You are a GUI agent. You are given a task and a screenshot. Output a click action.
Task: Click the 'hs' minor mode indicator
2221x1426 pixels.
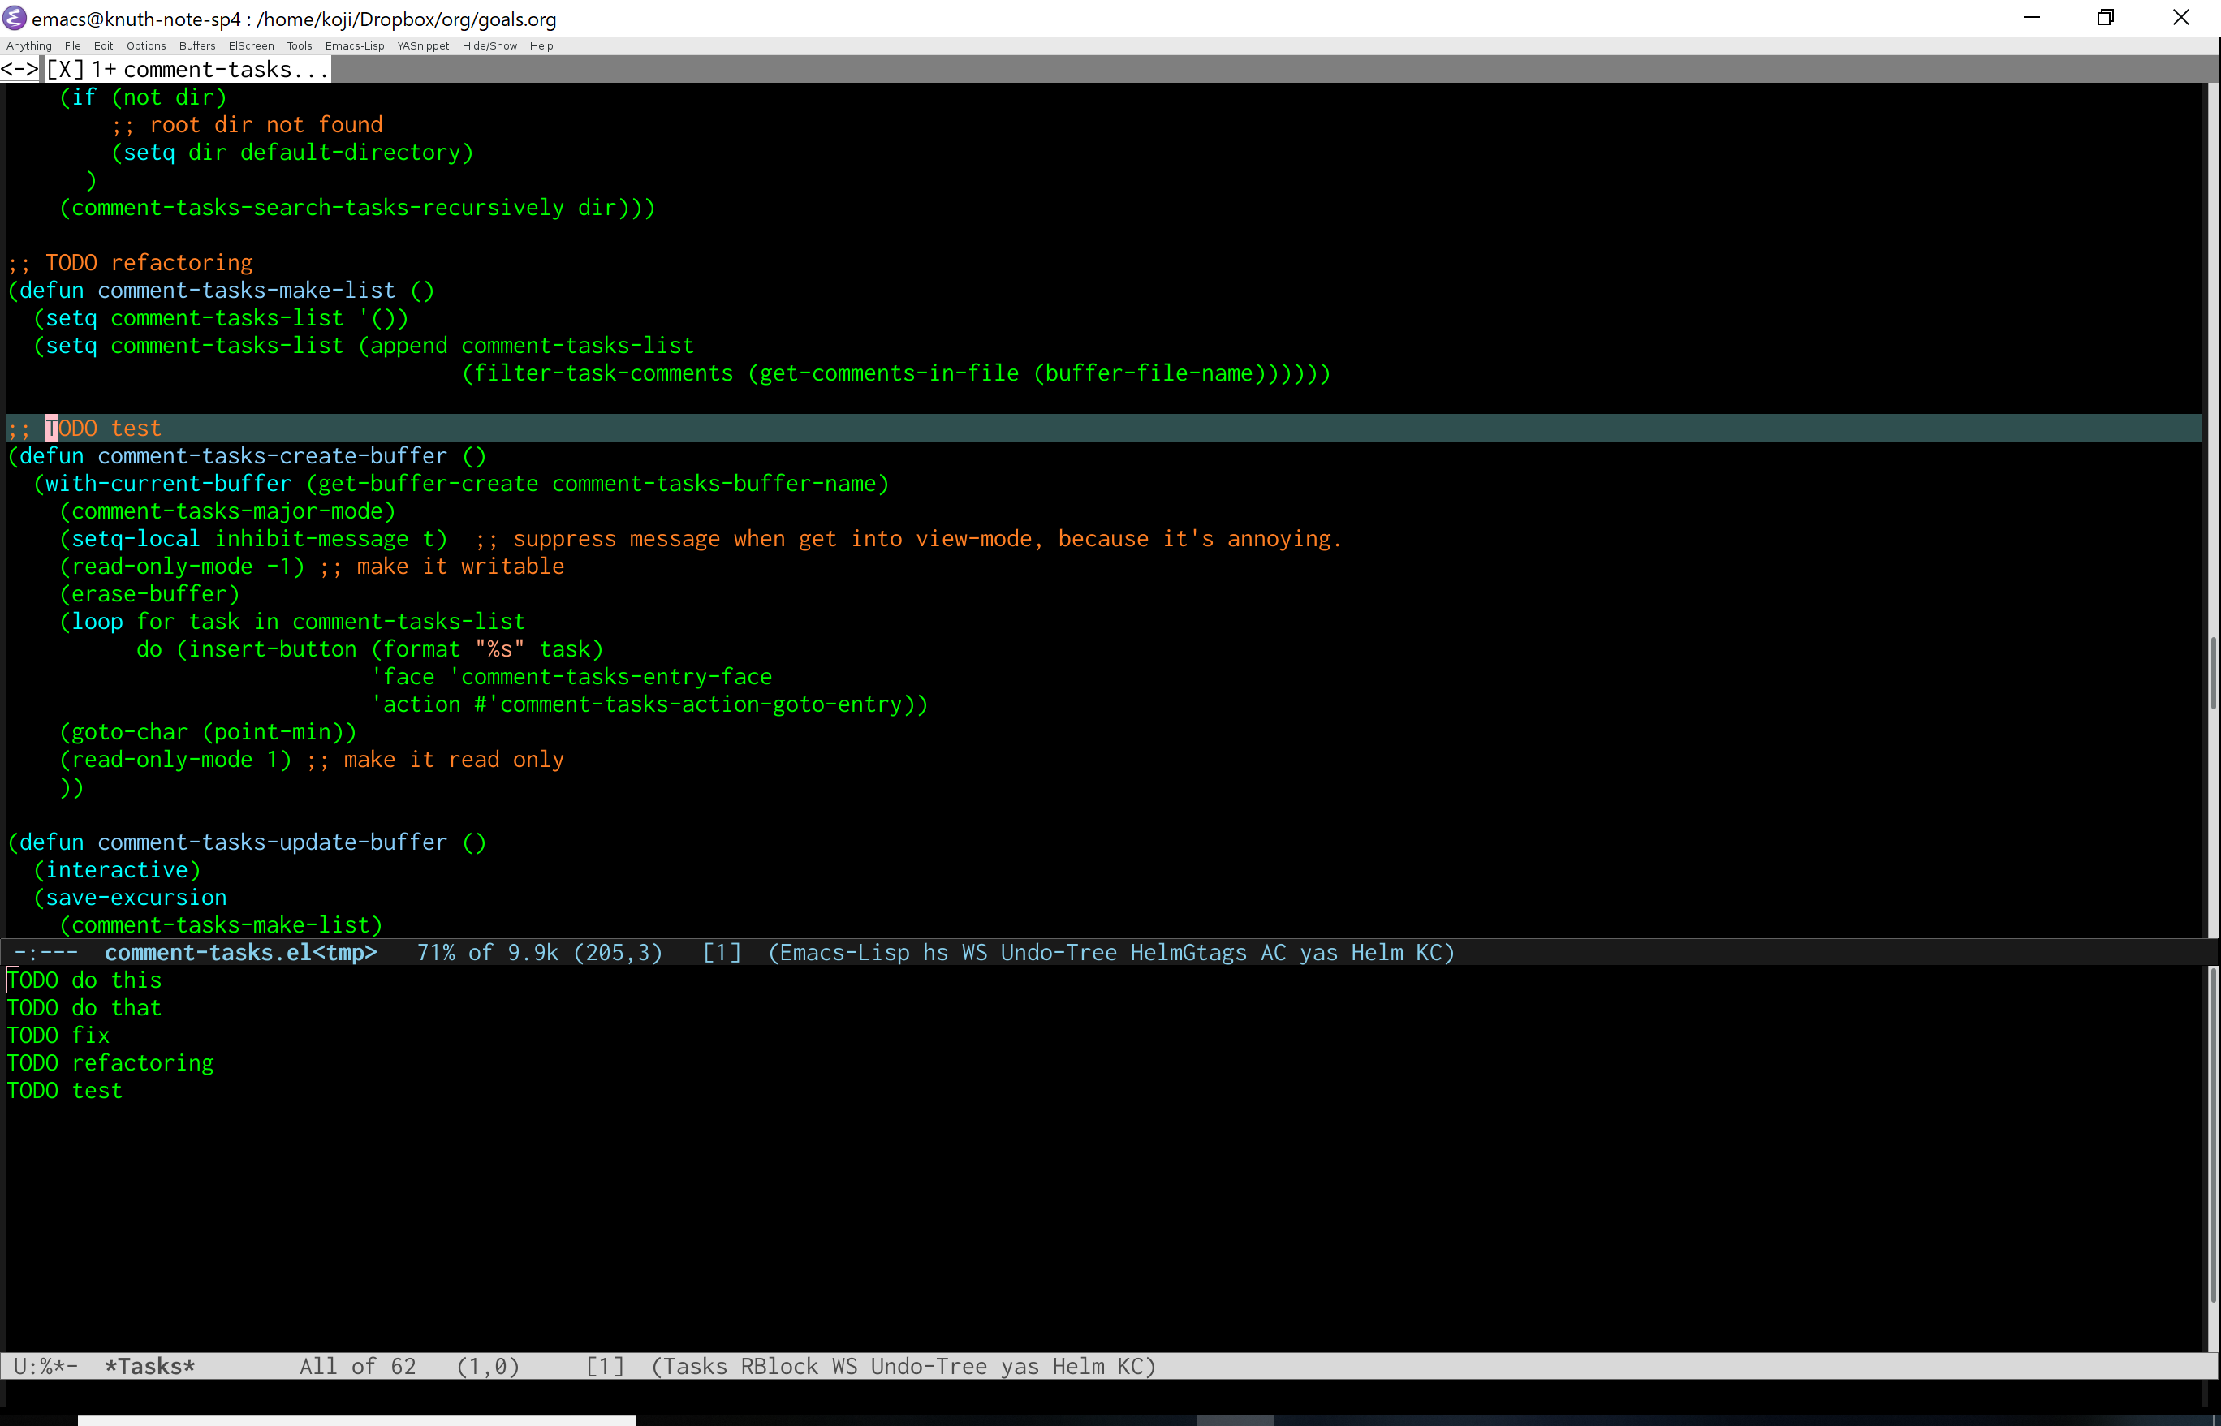pyautogui.click(x=935, y=952)
